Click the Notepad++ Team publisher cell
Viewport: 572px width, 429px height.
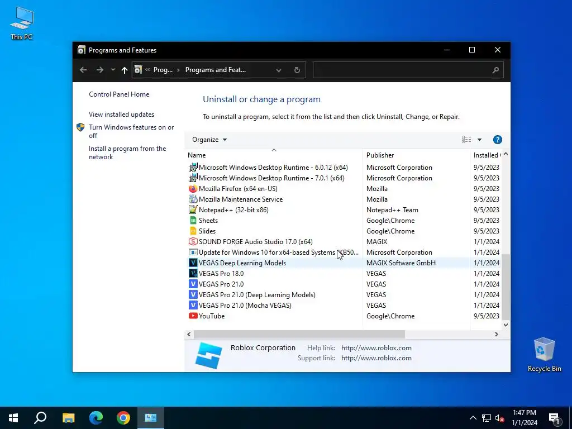coord(392,210)
